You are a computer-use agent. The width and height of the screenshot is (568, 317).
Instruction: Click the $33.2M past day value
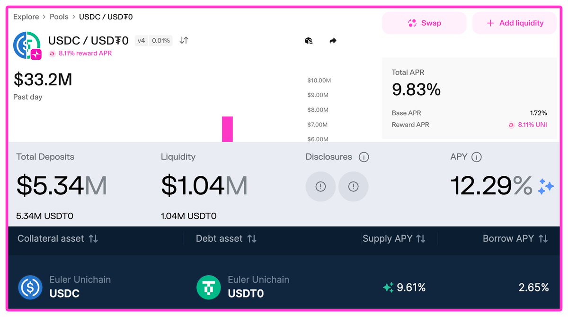click(43, 80)
